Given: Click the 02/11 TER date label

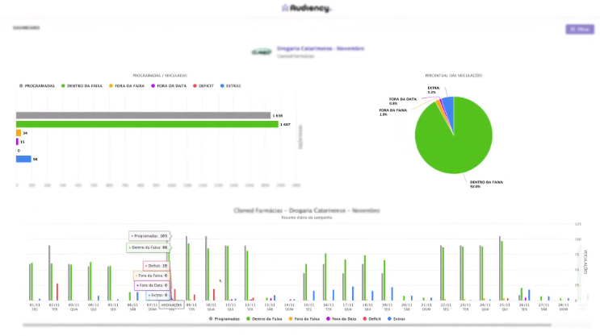Looking at the screenshot, I should (x=54, y=307).
